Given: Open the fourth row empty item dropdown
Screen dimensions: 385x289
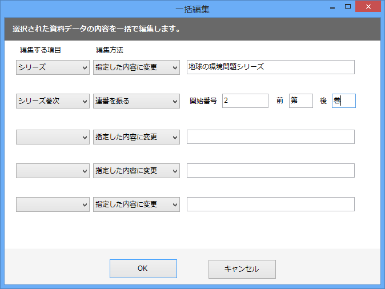Looking at the screenshot, I should 53,171.
